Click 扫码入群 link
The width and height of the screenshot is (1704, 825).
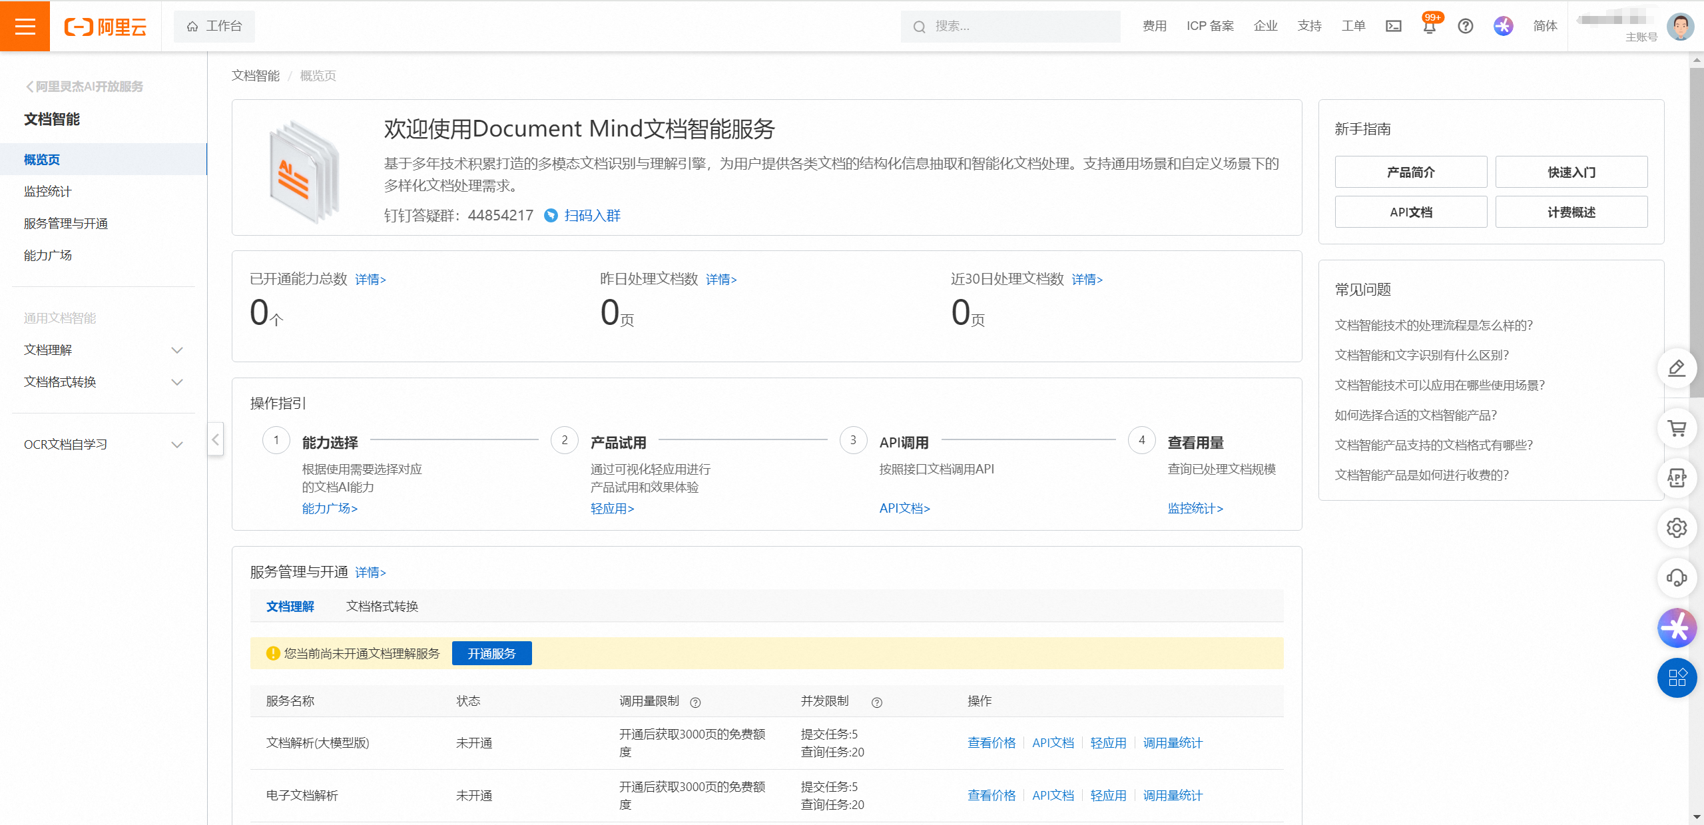pos(592,215)
